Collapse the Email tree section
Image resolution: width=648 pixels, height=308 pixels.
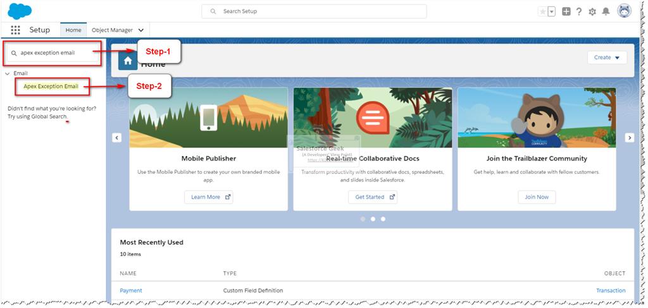tap(7, 73)
